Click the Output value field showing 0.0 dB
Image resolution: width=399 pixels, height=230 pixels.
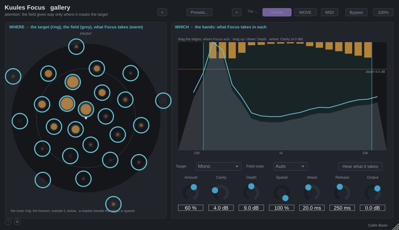pos(372,208)
